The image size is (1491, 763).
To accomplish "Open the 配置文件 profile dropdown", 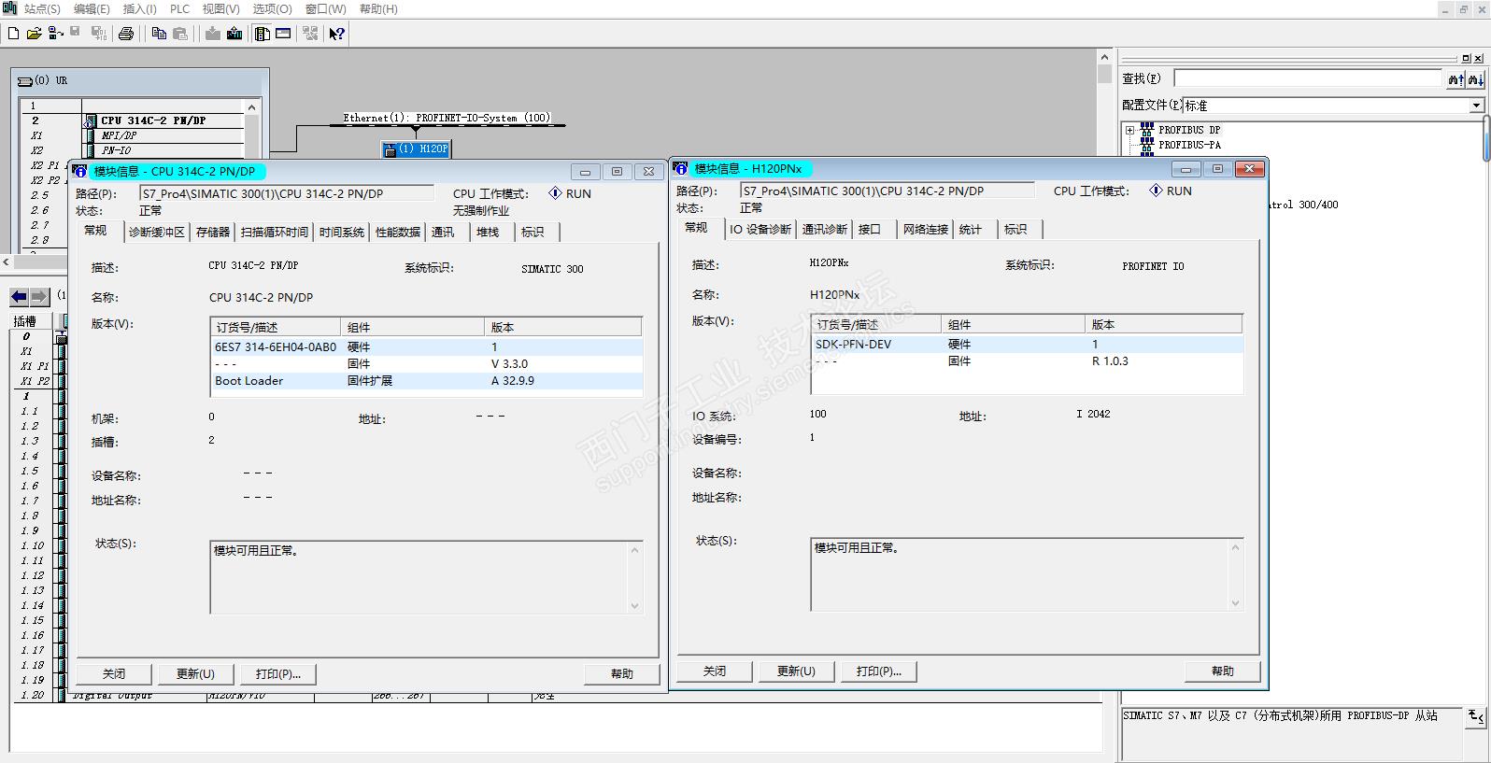I will 1477,106.
